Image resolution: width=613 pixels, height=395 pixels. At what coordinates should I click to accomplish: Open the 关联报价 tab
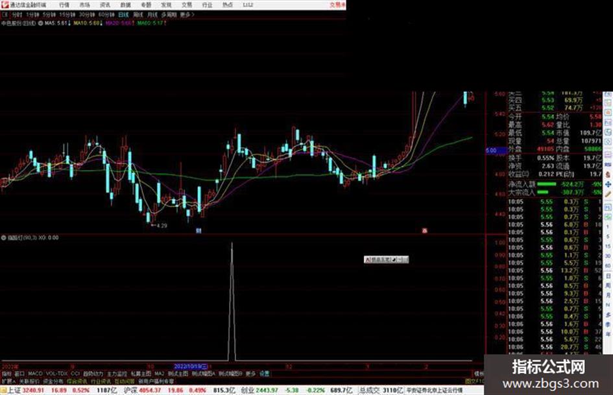[x=29, y=381]
